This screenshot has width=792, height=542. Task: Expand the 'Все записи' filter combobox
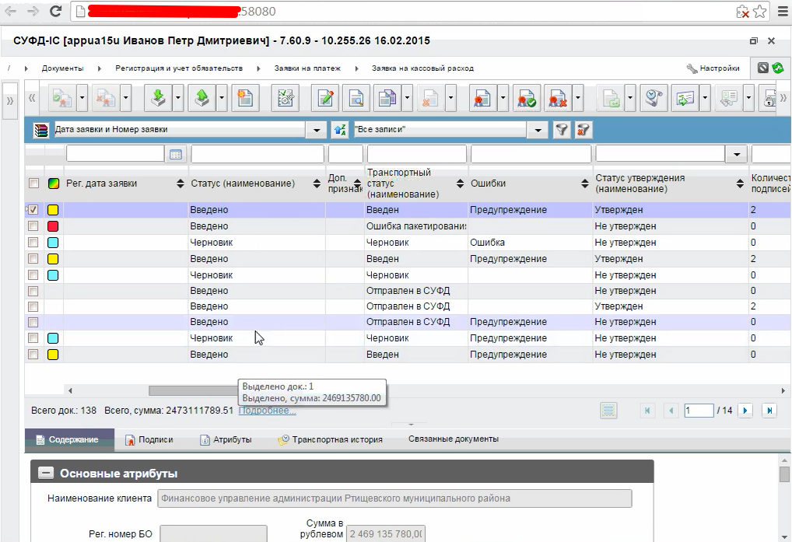point(538,130)
